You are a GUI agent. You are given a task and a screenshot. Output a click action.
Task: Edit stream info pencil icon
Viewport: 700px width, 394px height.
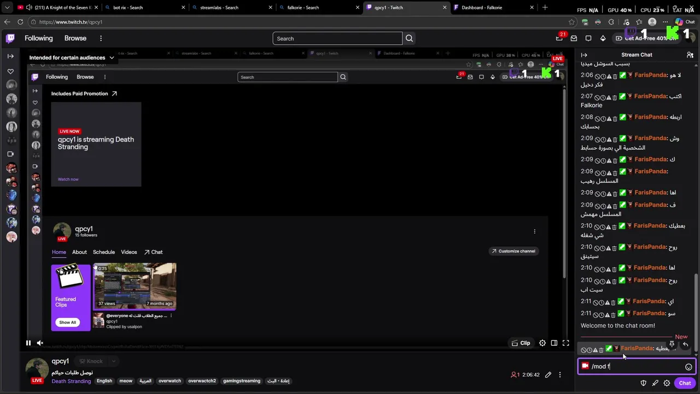pyautogui.click(x=548, y=375)
